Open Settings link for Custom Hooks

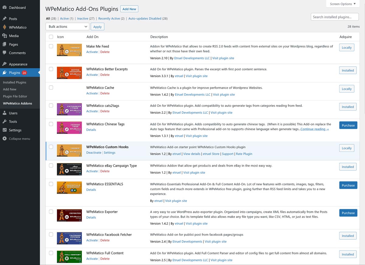pos(109,153)
